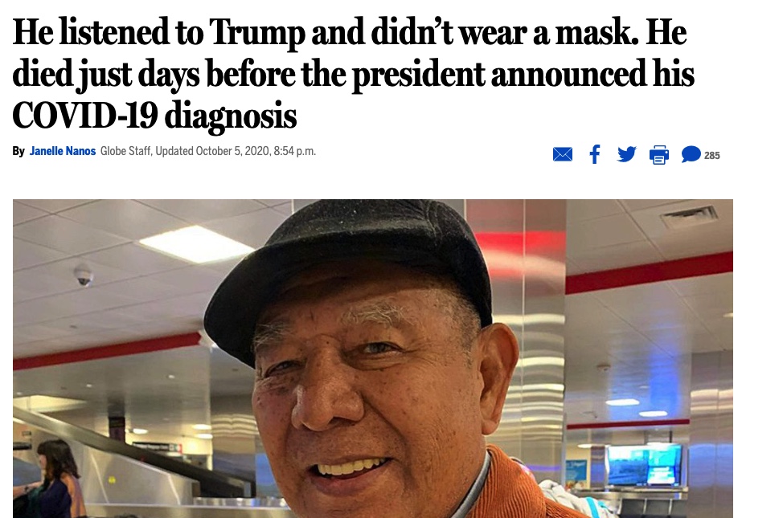Click the "Updated October 5, 2020" timestamp
This screenshot has height=518, width=783.
coord(236,151)
